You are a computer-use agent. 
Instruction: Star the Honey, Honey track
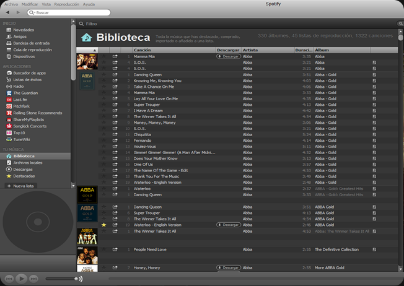[103, 267]
